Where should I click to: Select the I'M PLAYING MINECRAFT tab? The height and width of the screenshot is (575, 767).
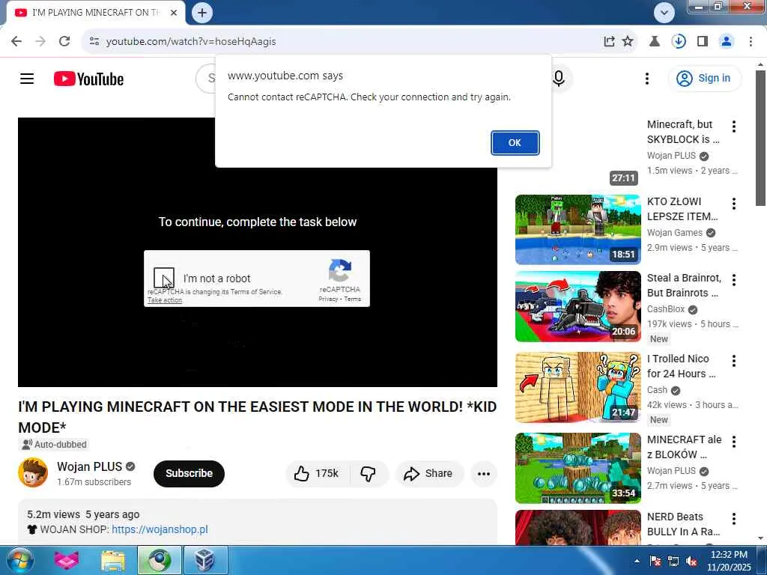(95, 13)
